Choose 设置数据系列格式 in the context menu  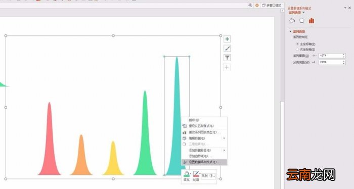coord(204,162)
